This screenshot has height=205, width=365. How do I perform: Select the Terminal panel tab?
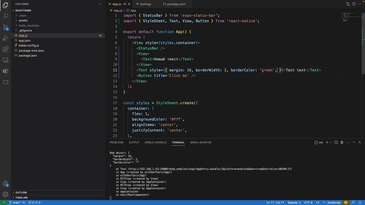point(178,142)
